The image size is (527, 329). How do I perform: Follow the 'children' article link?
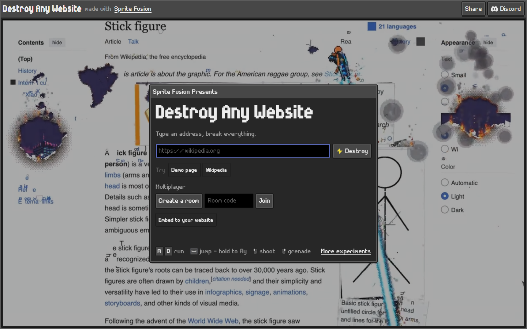pos(197,281)
